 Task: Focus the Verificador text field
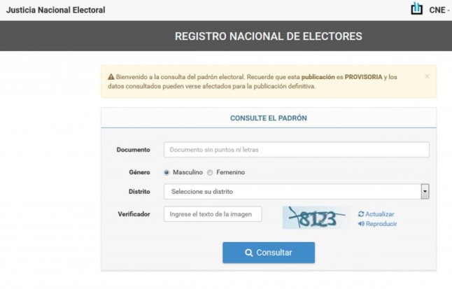click(x=213, y=214)
